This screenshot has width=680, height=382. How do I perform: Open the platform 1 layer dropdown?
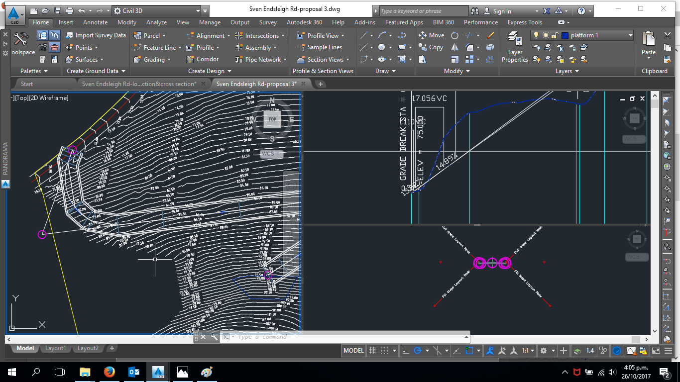tap(630, 35)
